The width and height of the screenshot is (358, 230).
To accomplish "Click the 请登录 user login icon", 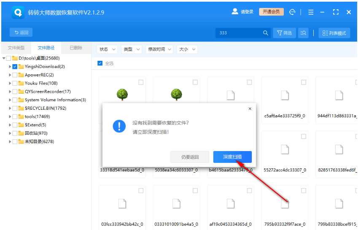I will 235,12.
